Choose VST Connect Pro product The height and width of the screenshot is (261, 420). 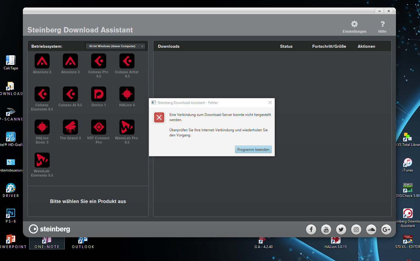point(99,127)
